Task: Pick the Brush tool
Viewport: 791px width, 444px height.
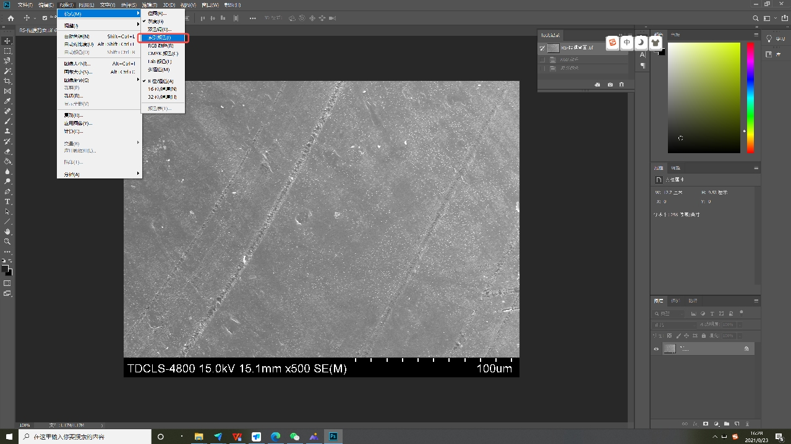Action: (x=7, y=121)
